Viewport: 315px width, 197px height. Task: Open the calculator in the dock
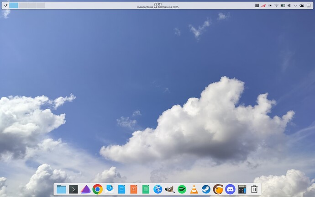pos(242,189)
